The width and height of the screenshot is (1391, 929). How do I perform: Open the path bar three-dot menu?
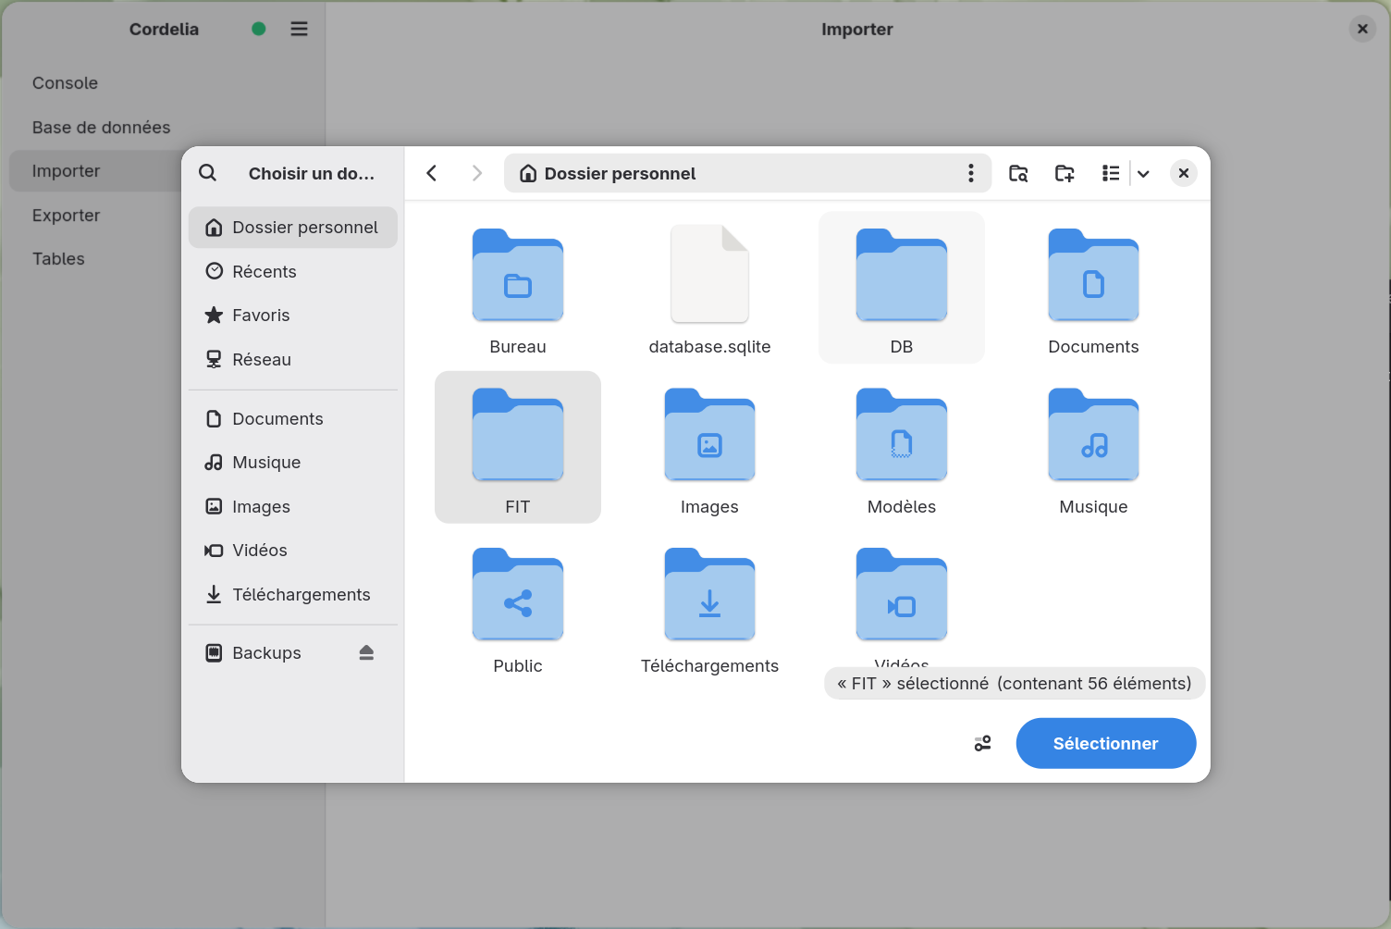click(x=970, y=173)
